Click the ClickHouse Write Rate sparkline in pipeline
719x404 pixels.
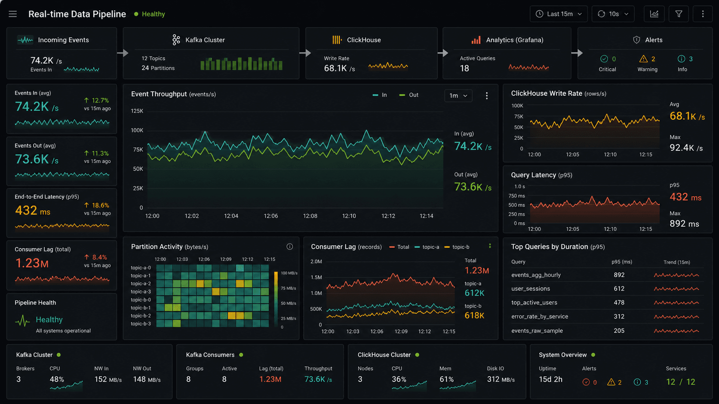point(388,66)
